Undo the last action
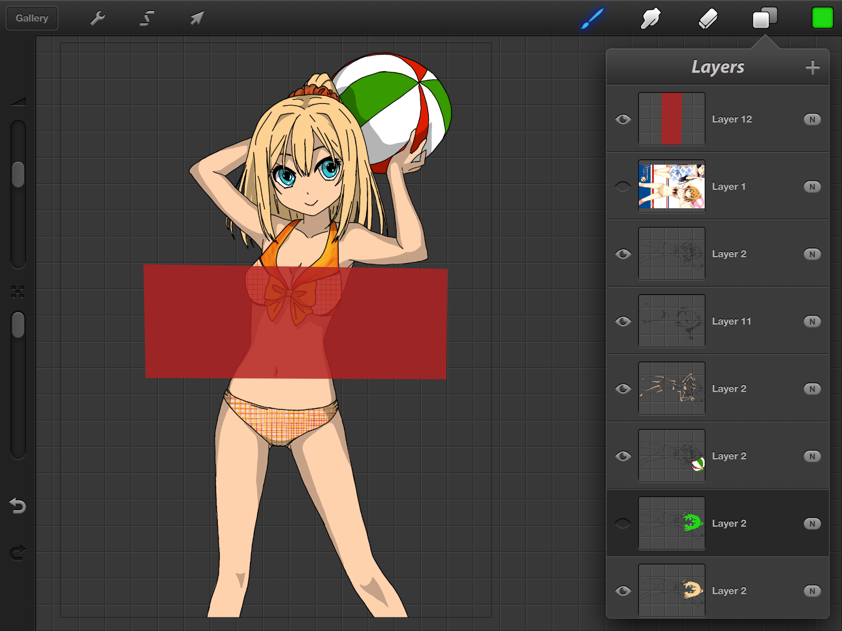Image resolution: width=842 pixels, height=631 pixels. coord(18,505)
